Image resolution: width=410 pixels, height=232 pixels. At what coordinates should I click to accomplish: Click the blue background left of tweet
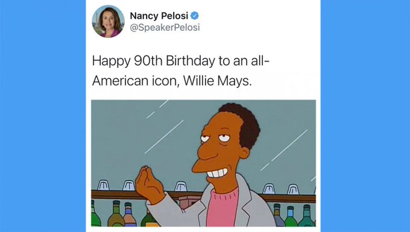(43, 116)
